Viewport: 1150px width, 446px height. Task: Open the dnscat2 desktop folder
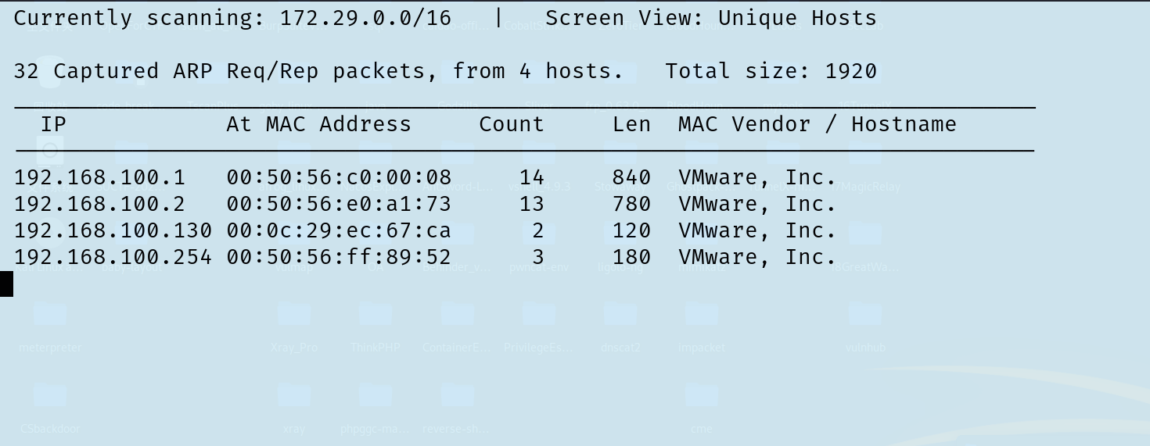620,324
